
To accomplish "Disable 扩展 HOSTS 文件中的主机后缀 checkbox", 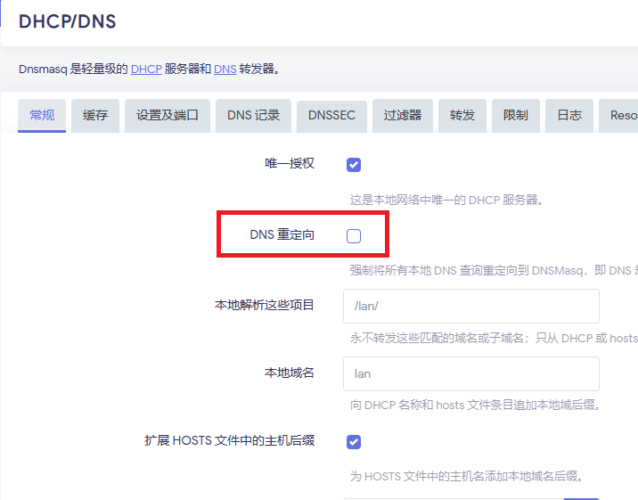I will pyautogui.click(x=354, y=442).
